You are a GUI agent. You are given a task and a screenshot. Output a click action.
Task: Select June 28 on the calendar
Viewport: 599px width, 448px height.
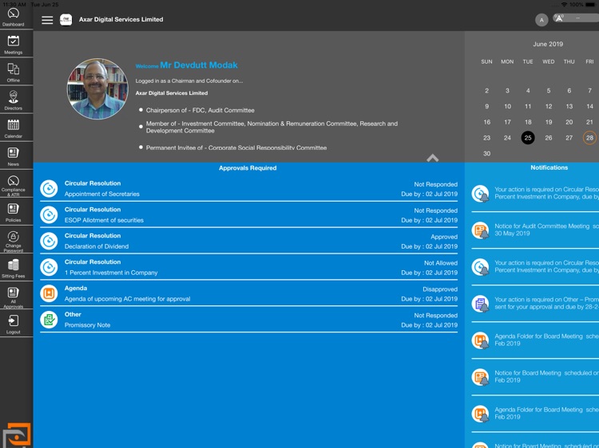coord(589,138)
